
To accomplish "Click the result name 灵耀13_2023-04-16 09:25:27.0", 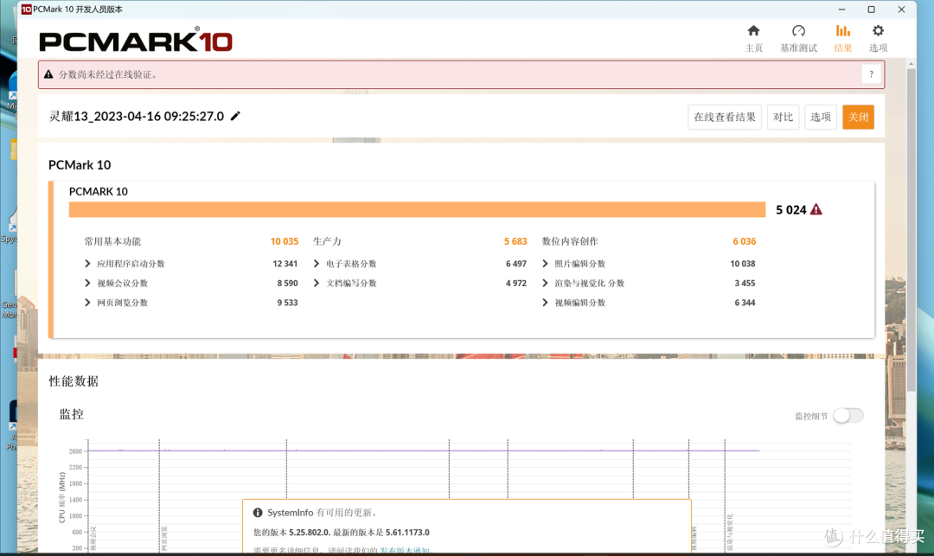I will click(x=137, y=116).
